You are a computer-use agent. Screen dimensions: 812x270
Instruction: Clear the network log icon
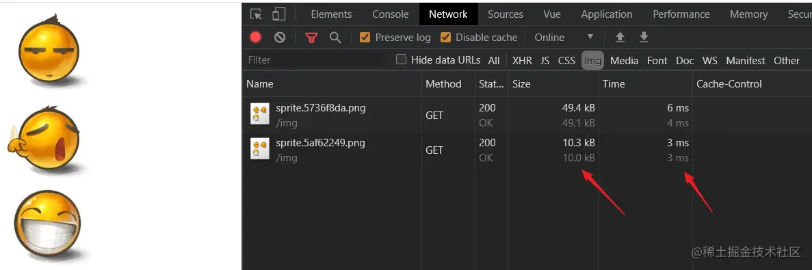(280, 37)
